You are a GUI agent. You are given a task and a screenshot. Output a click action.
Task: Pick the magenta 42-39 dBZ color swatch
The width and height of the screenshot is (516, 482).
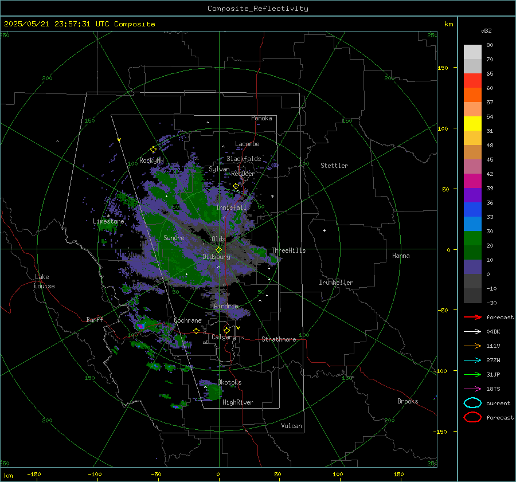(472, 181)
